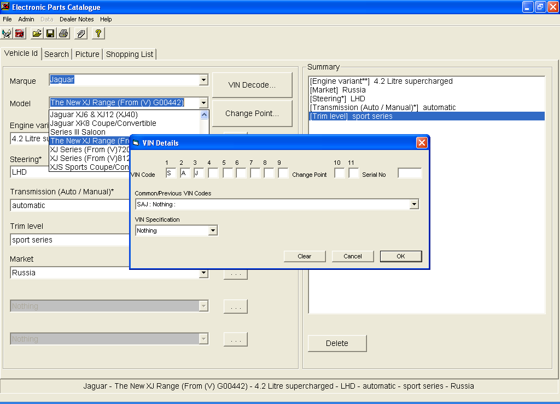The image size is (560, 404).
Task: Click the Serial No input field
Action: [x=410, y=174]
